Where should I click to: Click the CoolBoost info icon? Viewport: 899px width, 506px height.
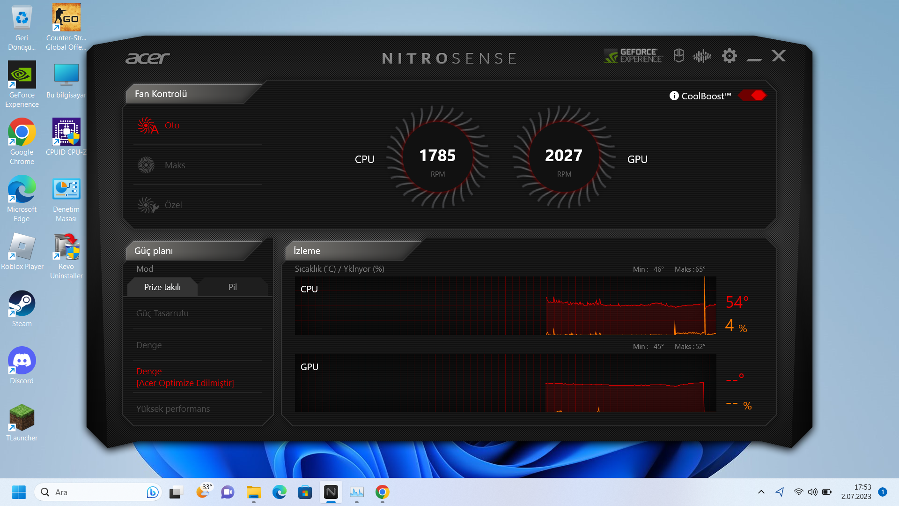pyautogui.click(x=674, y=96)
